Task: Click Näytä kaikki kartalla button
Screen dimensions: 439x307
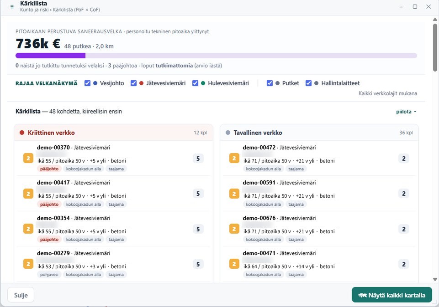Action: [x=391, y=295]
